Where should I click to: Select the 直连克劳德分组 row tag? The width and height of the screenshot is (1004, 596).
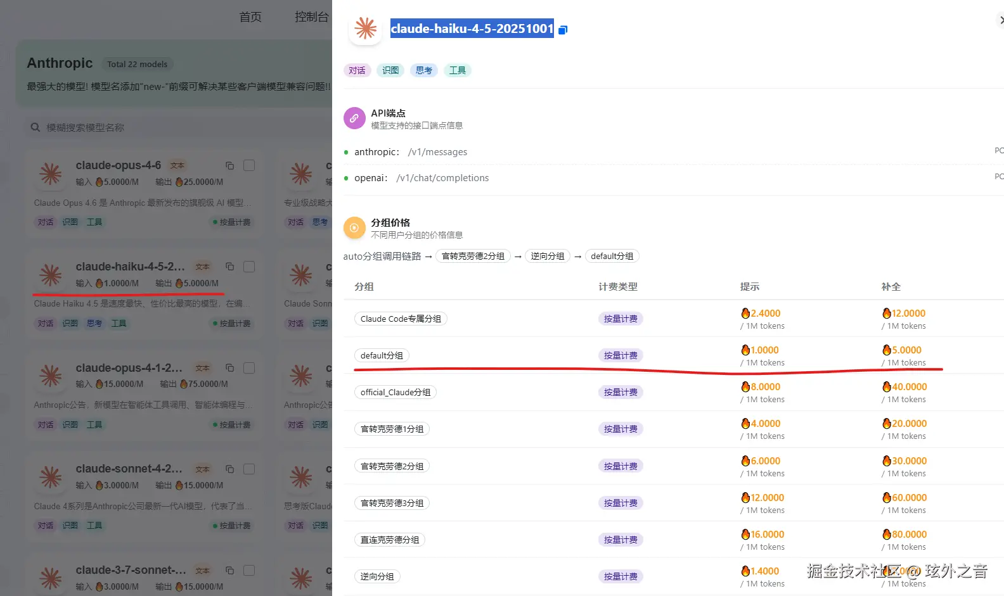(x=390, y=540)
